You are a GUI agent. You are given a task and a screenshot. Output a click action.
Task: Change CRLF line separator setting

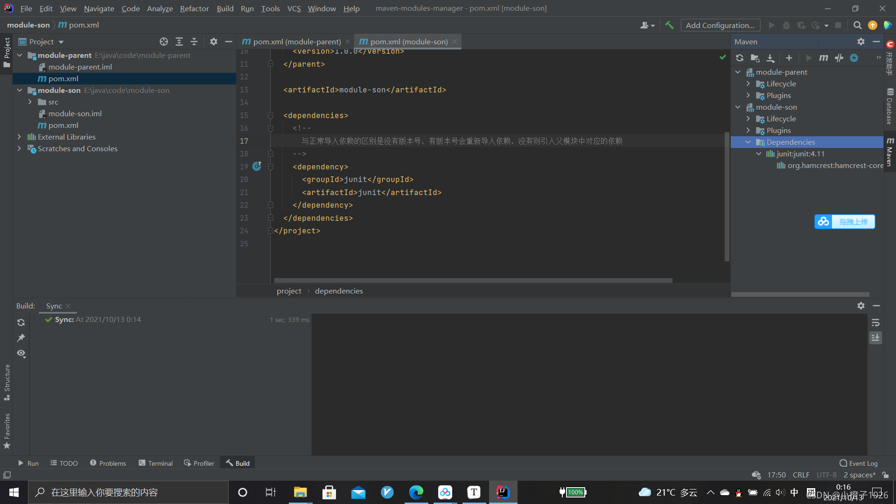(x=801, y=475)
